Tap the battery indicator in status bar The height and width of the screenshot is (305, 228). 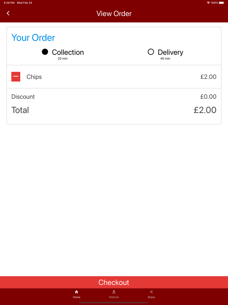(x=221, y=3)
